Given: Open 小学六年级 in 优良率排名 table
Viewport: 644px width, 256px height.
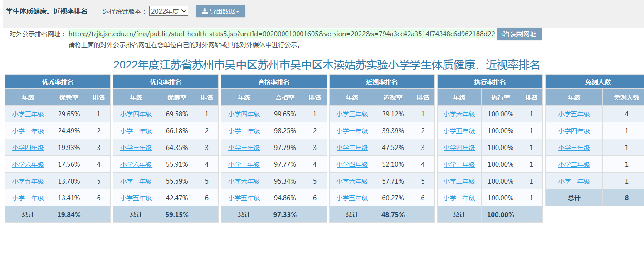Looking at the screenshot, I should point(136,164).
